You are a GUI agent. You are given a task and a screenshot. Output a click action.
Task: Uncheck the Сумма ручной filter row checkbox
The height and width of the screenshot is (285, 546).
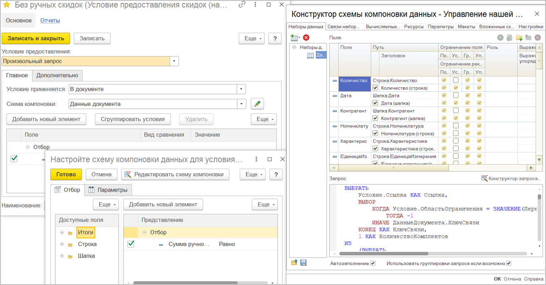(x=131, y=244)
